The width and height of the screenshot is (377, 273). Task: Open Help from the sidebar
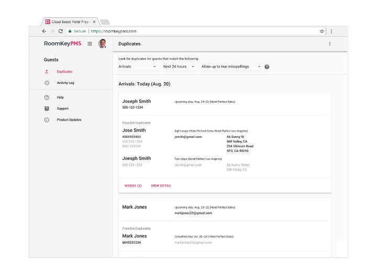pos(60,97)
